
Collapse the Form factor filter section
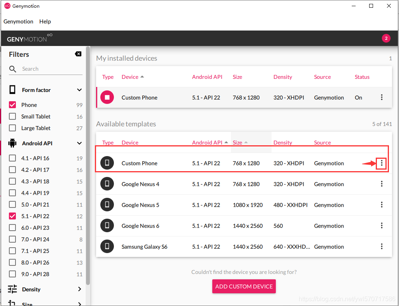79,90
